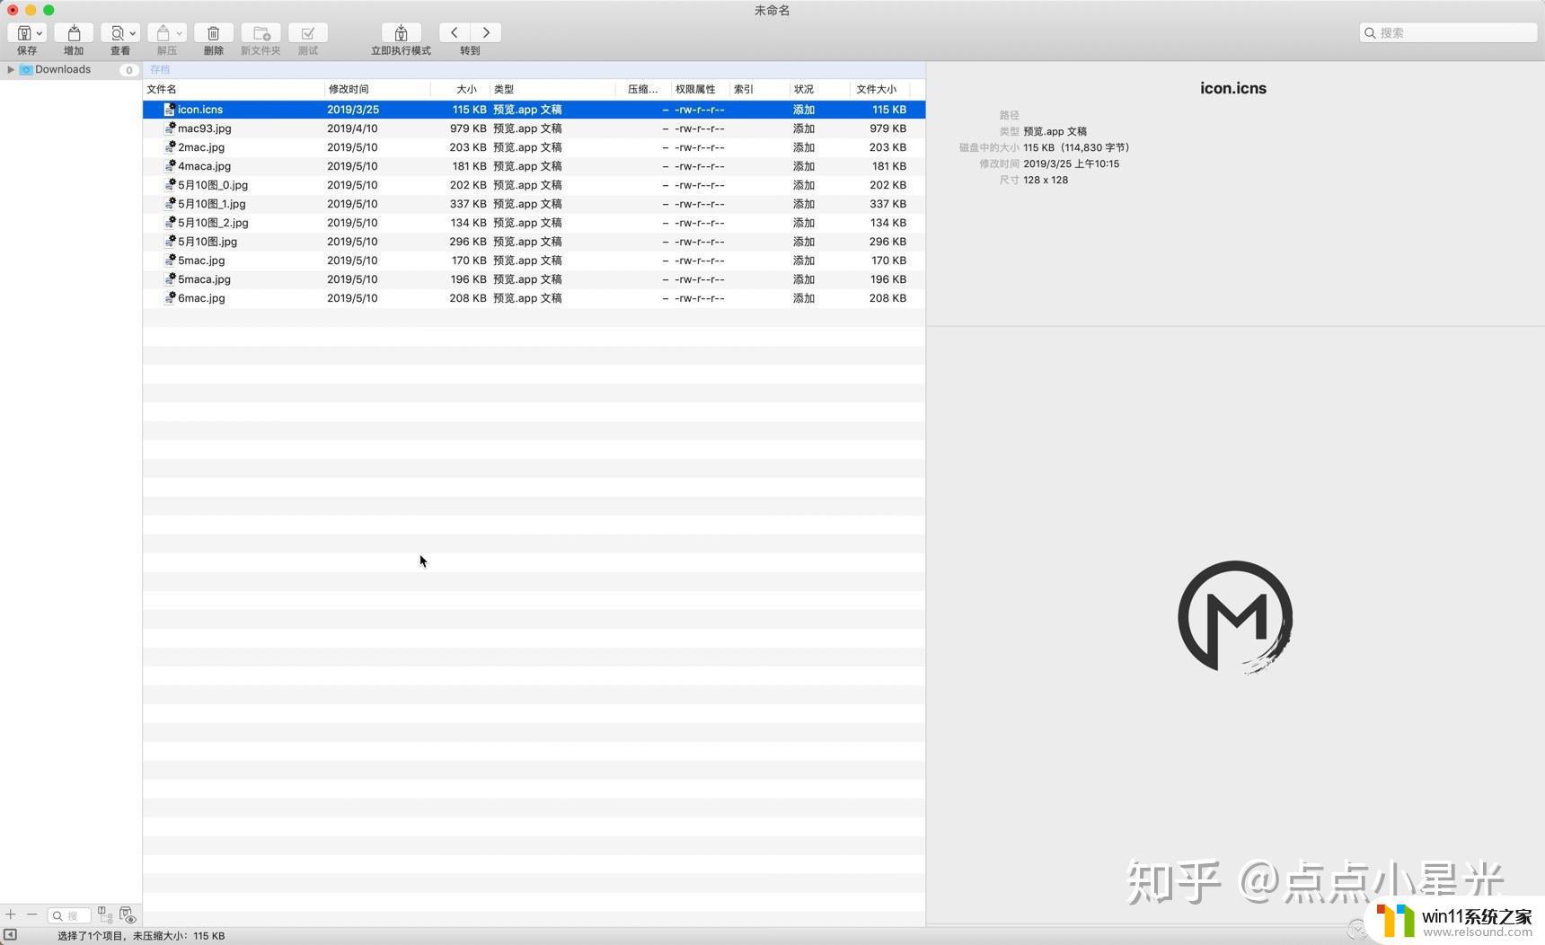Click the 测试 (Test) checkmark icon

(x=308, y=33)
